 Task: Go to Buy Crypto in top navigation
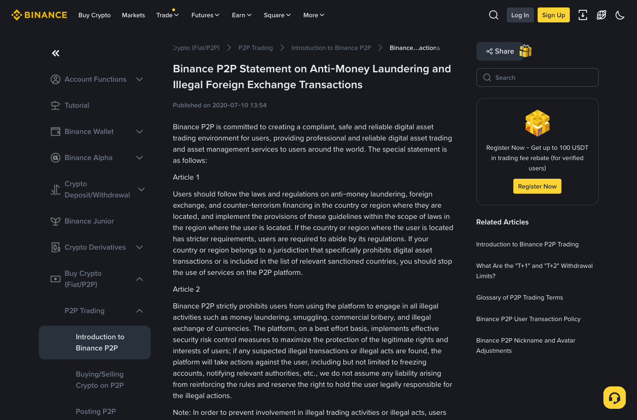pyautogui.click(x=94, y=15)
